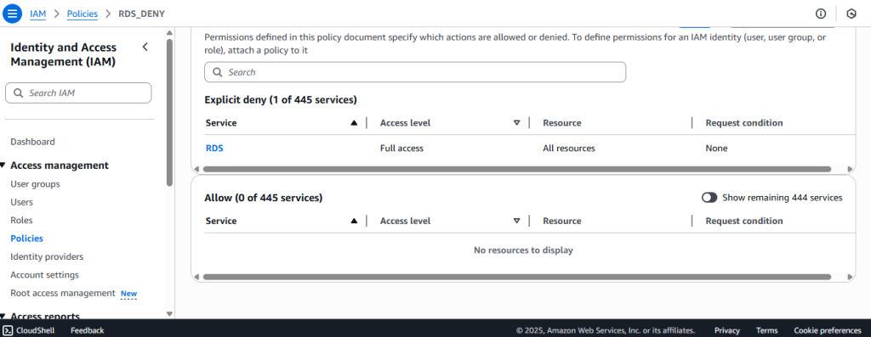Screen dimensions: 871x337
Task: Click sidebar scroll up arrow
Action: [x=169, y=33]
